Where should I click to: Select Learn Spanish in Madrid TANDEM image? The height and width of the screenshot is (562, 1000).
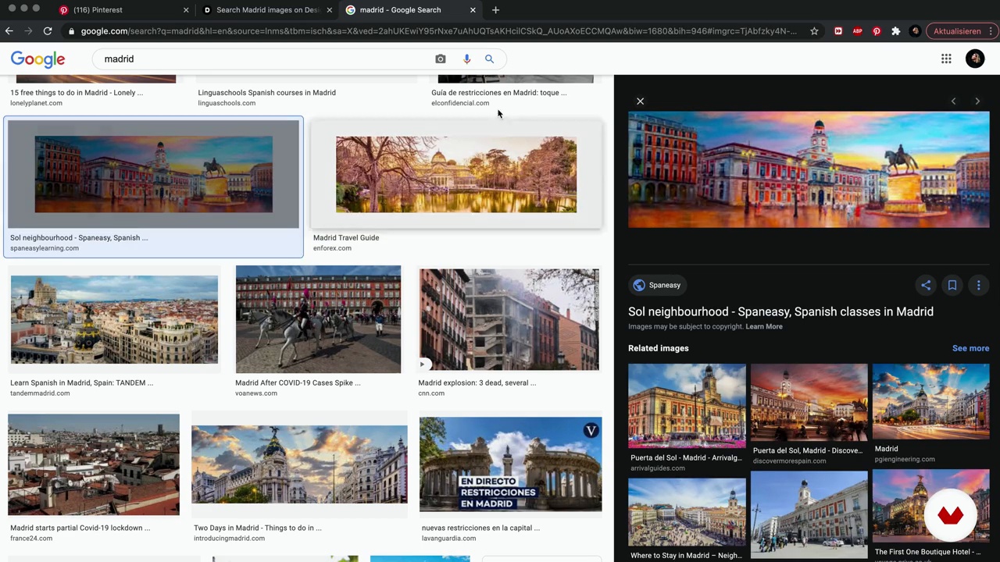pos(114,319)
